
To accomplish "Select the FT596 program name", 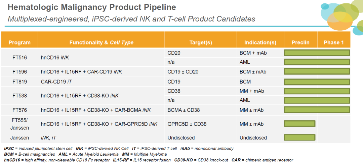I will point(19,72).
